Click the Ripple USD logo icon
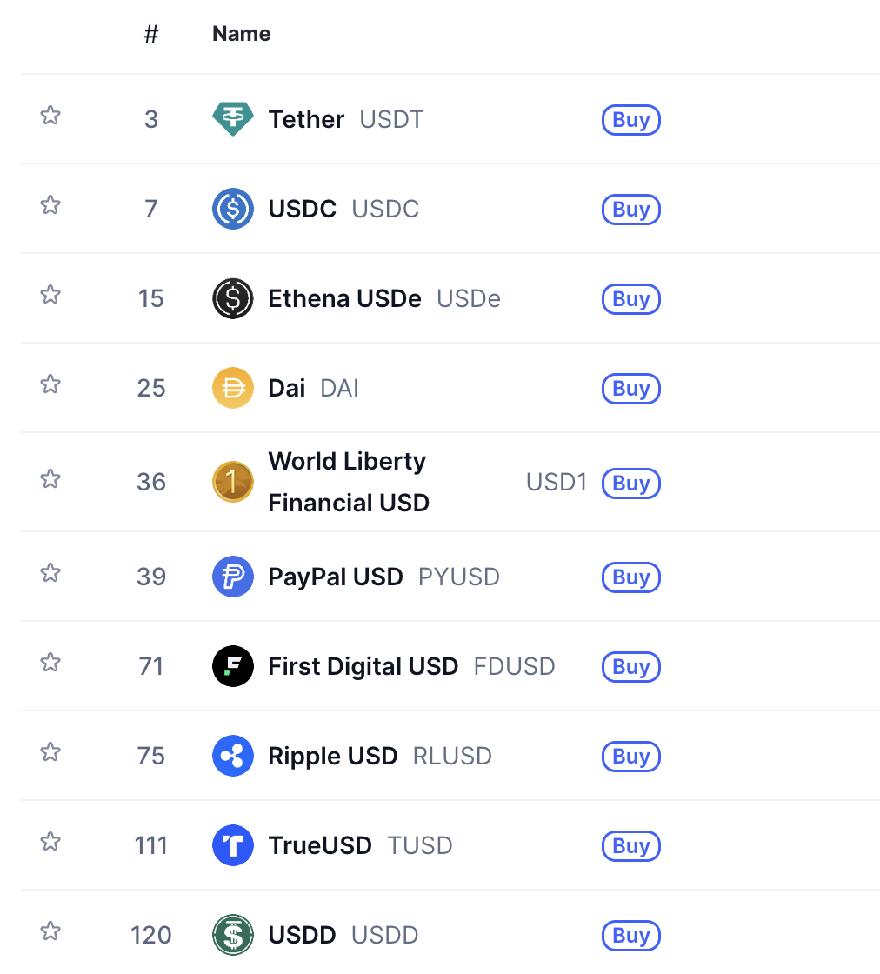The width and height of the screenshot is (880, 974). [233, 756]
